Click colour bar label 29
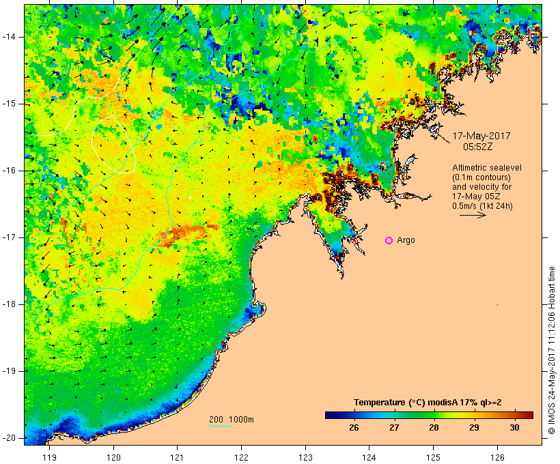 (474, 428)
